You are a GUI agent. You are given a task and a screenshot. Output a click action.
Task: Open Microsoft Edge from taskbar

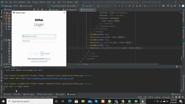point(70,101)
